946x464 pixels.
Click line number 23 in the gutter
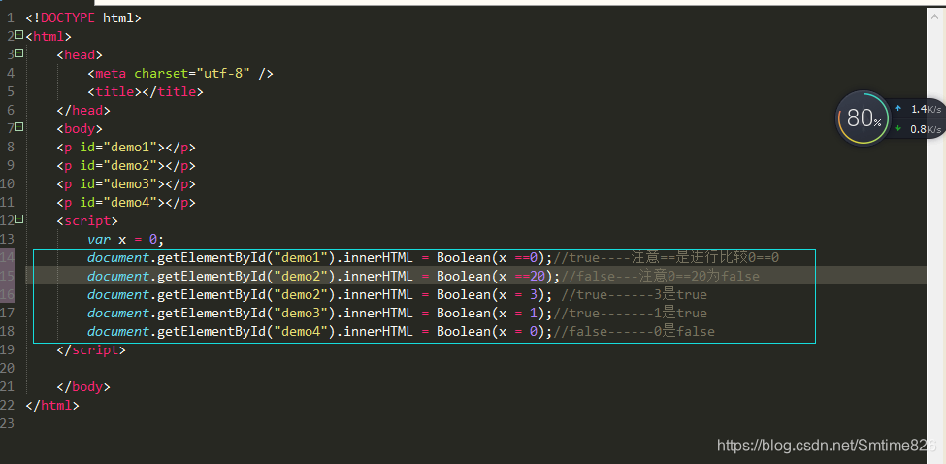click(x=7, y=423)
